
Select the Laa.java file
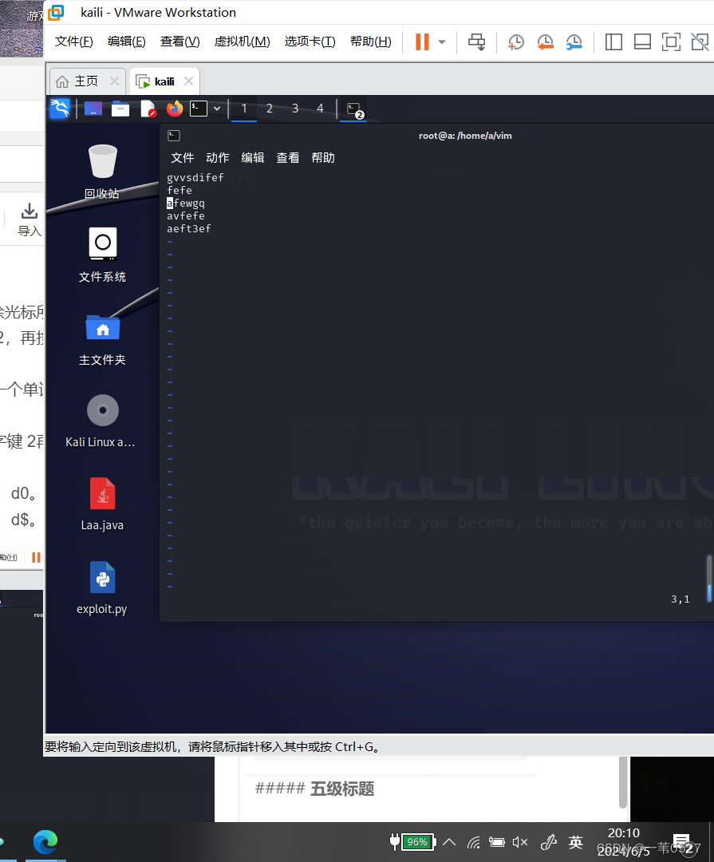coord(102,504)
